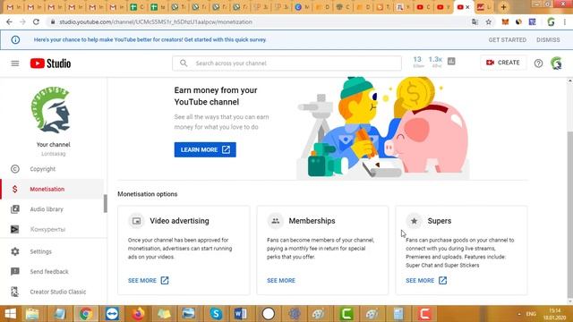Image resolution: width=573 pixels, height=322 pixels.
Task: Open a new browser tab
Action: tap(503, 7)
